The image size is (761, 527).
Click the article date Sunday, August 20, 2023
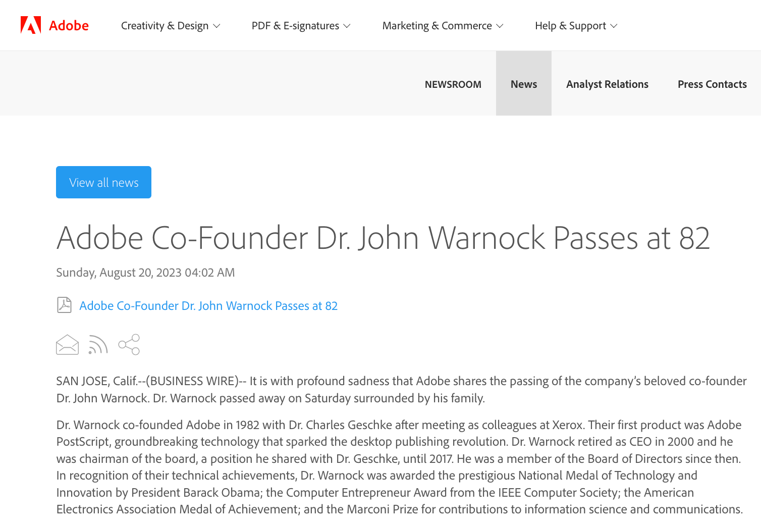tap(145, 273)
